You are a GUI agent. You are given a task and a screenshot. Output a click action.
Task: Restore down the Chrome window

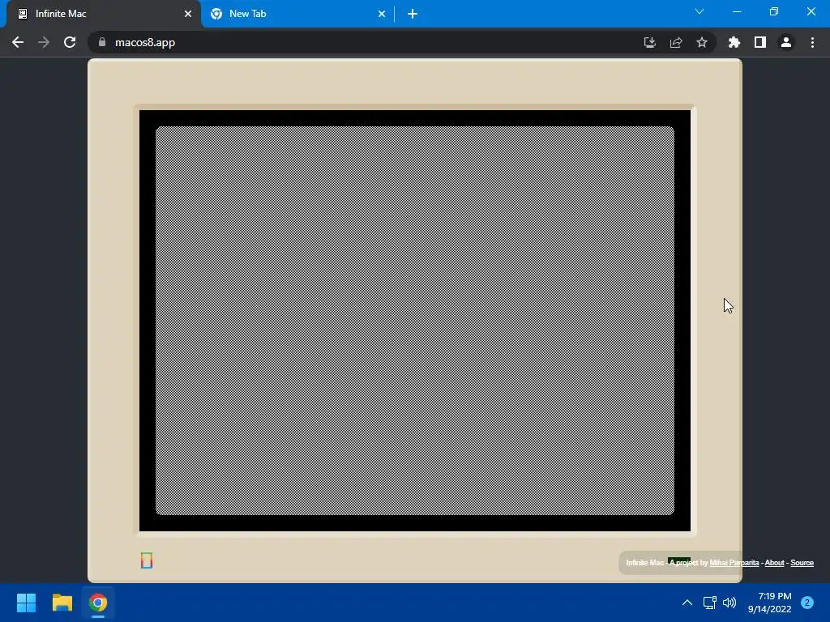click(774, 11)
